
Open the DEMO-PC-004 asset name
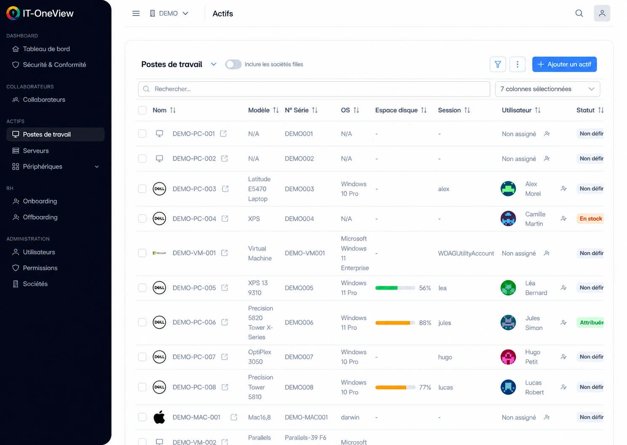[x=194, y=219]
